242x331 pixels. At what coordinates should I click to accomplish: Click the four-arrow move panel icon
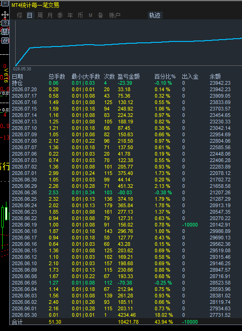(x=5, y=15)
